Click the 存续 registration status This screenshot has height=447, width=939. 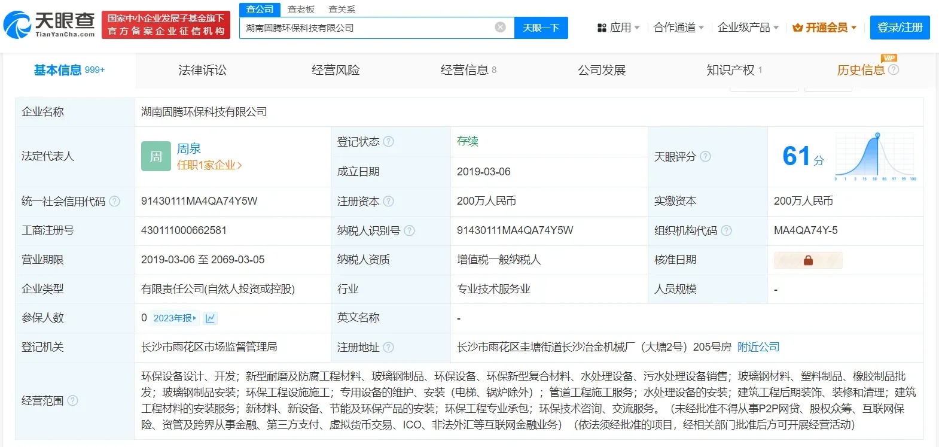(468, 141)
